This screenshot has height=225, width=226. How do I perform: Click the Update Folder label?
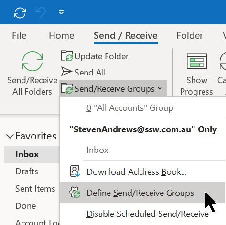pyautogui.click(x=102, y=56)
